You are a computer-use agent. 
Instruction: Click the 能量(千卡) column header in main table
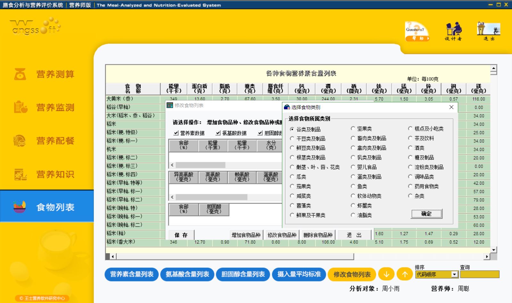point(174,88)
